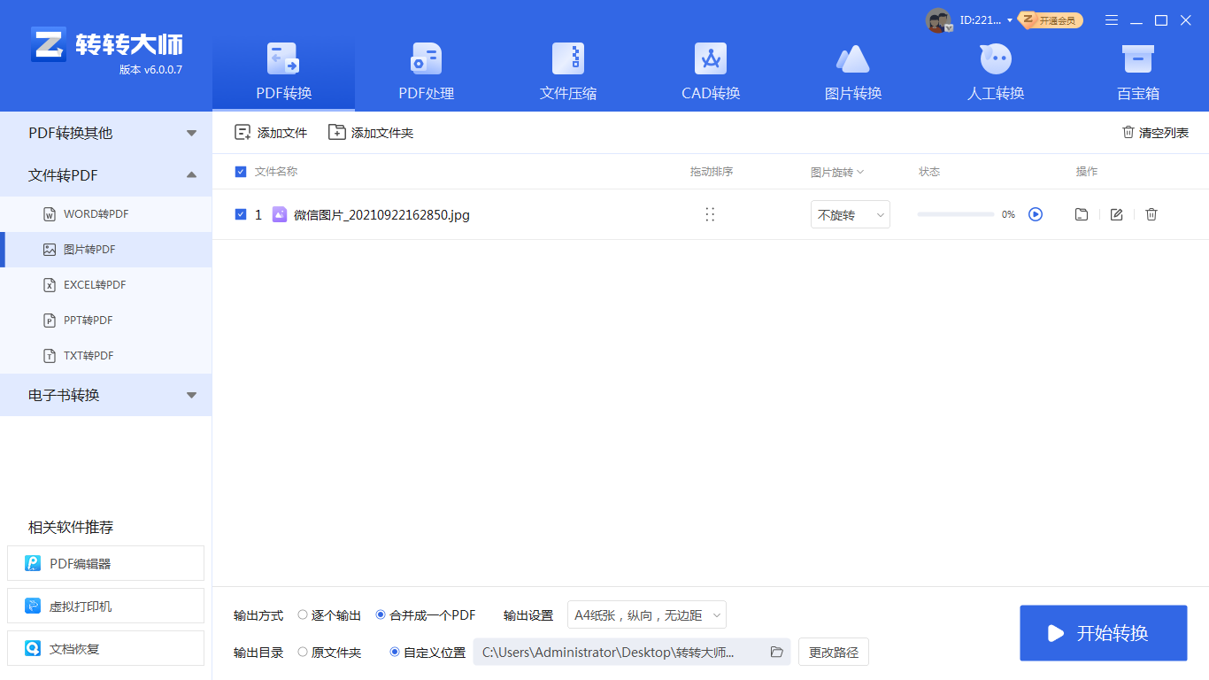The width and height of the screenshot is (1209, 680).
Task: Open the 百宝箱 toolbox
Action: (x=1137, y=71)
